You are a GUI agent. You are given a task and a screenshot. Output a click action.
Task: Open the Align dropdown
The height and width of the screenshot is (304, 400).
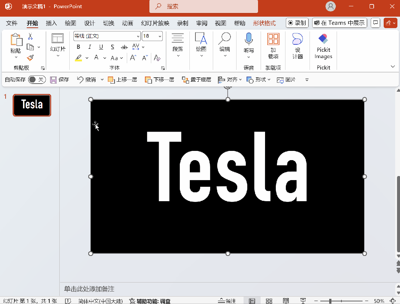point(229,80)
